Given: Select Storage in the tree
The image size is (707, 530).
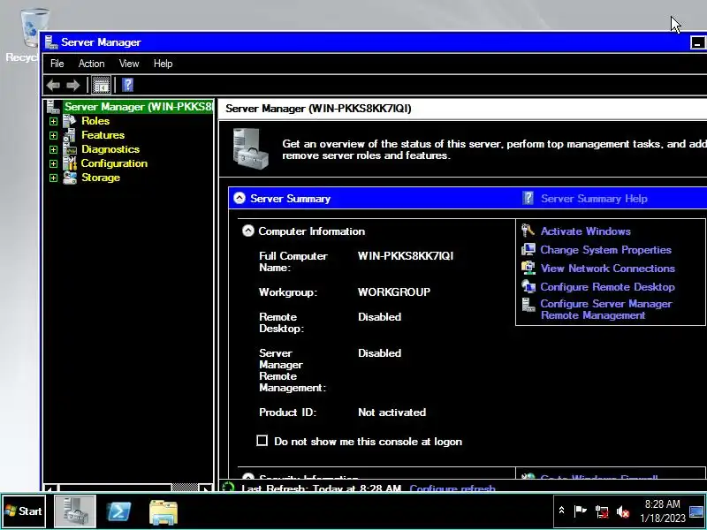Looking at the screenshot, I should pos(101,178).
